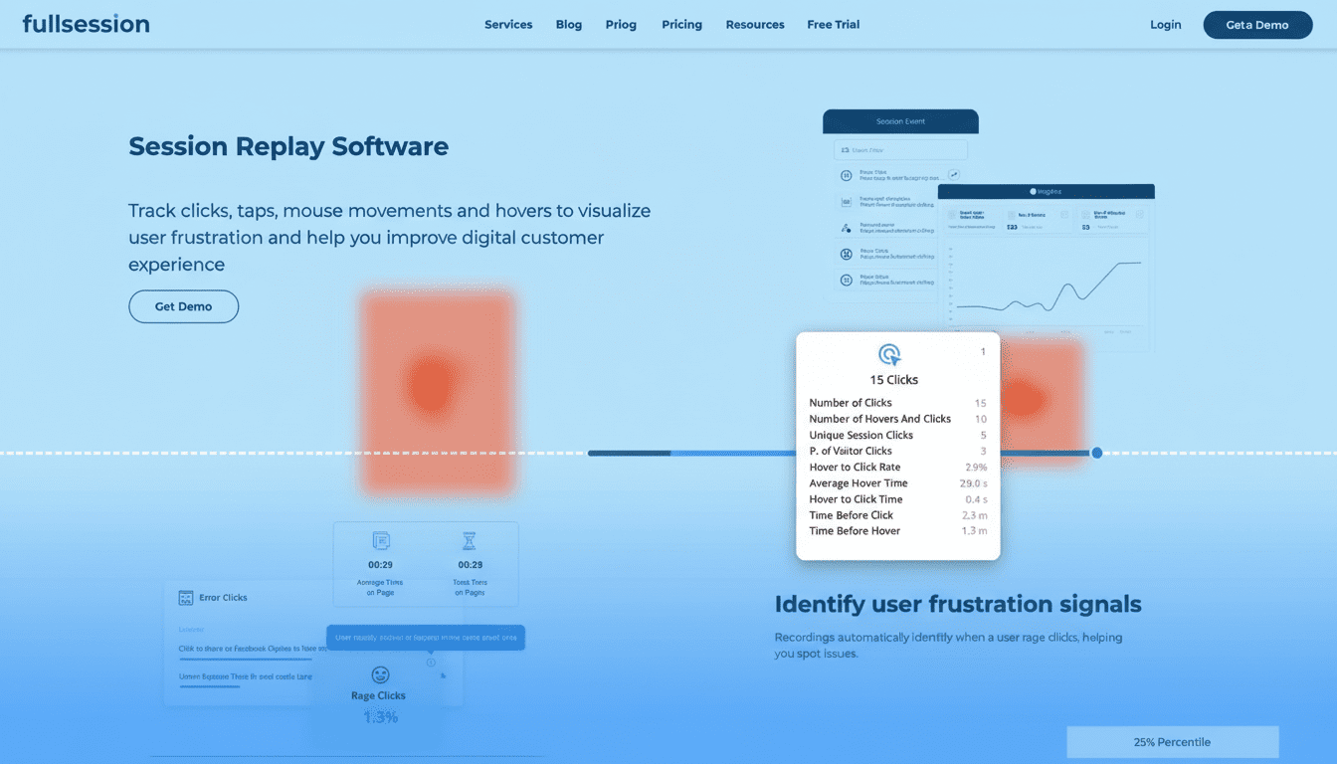Screen dimensions: 1337x764
Task: Click the Rage Clicks smiley face icon
Action: click(x=379, y=674)
